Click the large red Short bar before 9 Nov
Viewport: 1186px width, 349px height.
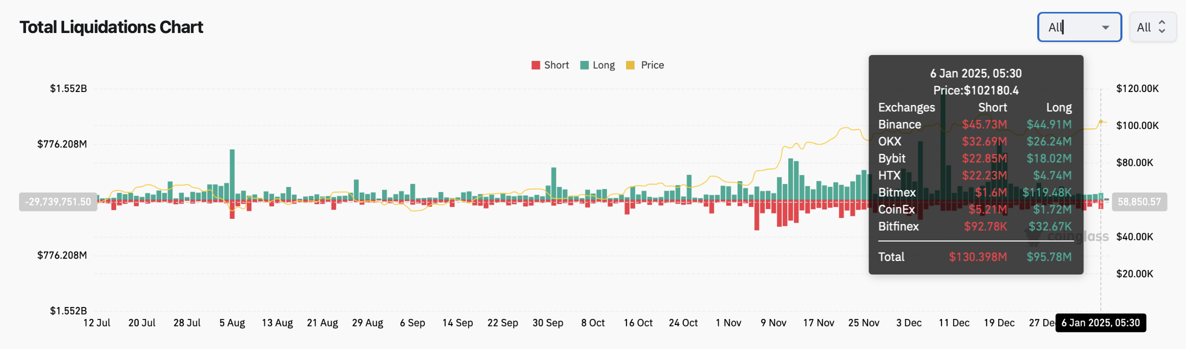(x=757, y=215)
